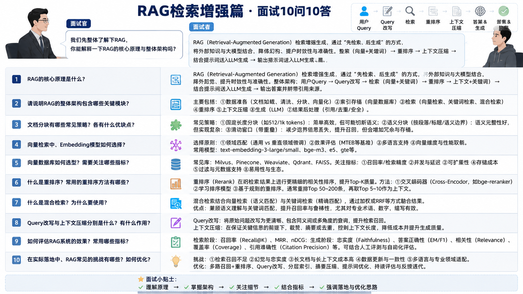Click the purple network node icon

[176, 145]
